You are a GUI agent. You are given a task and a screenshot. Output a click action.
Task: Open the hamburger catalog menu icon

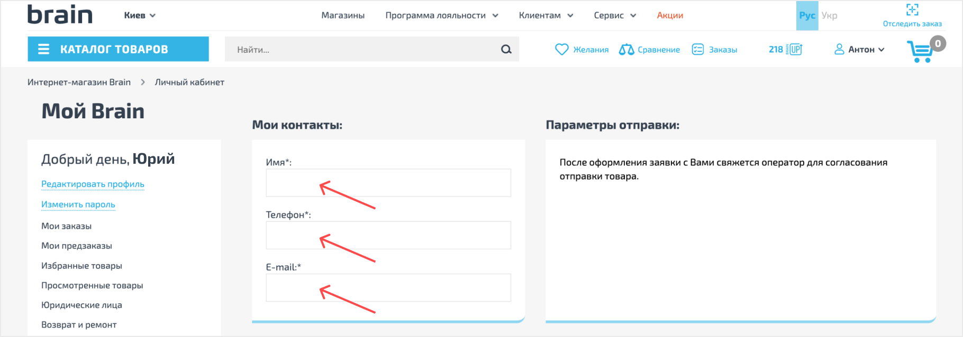(44, 49)
